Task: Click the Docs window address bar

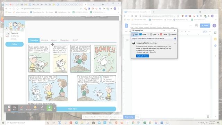Action: click(159, 16)
